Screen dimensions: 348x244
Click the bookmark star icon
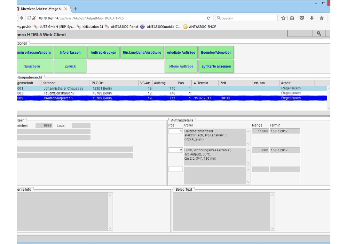click(283, 18)
